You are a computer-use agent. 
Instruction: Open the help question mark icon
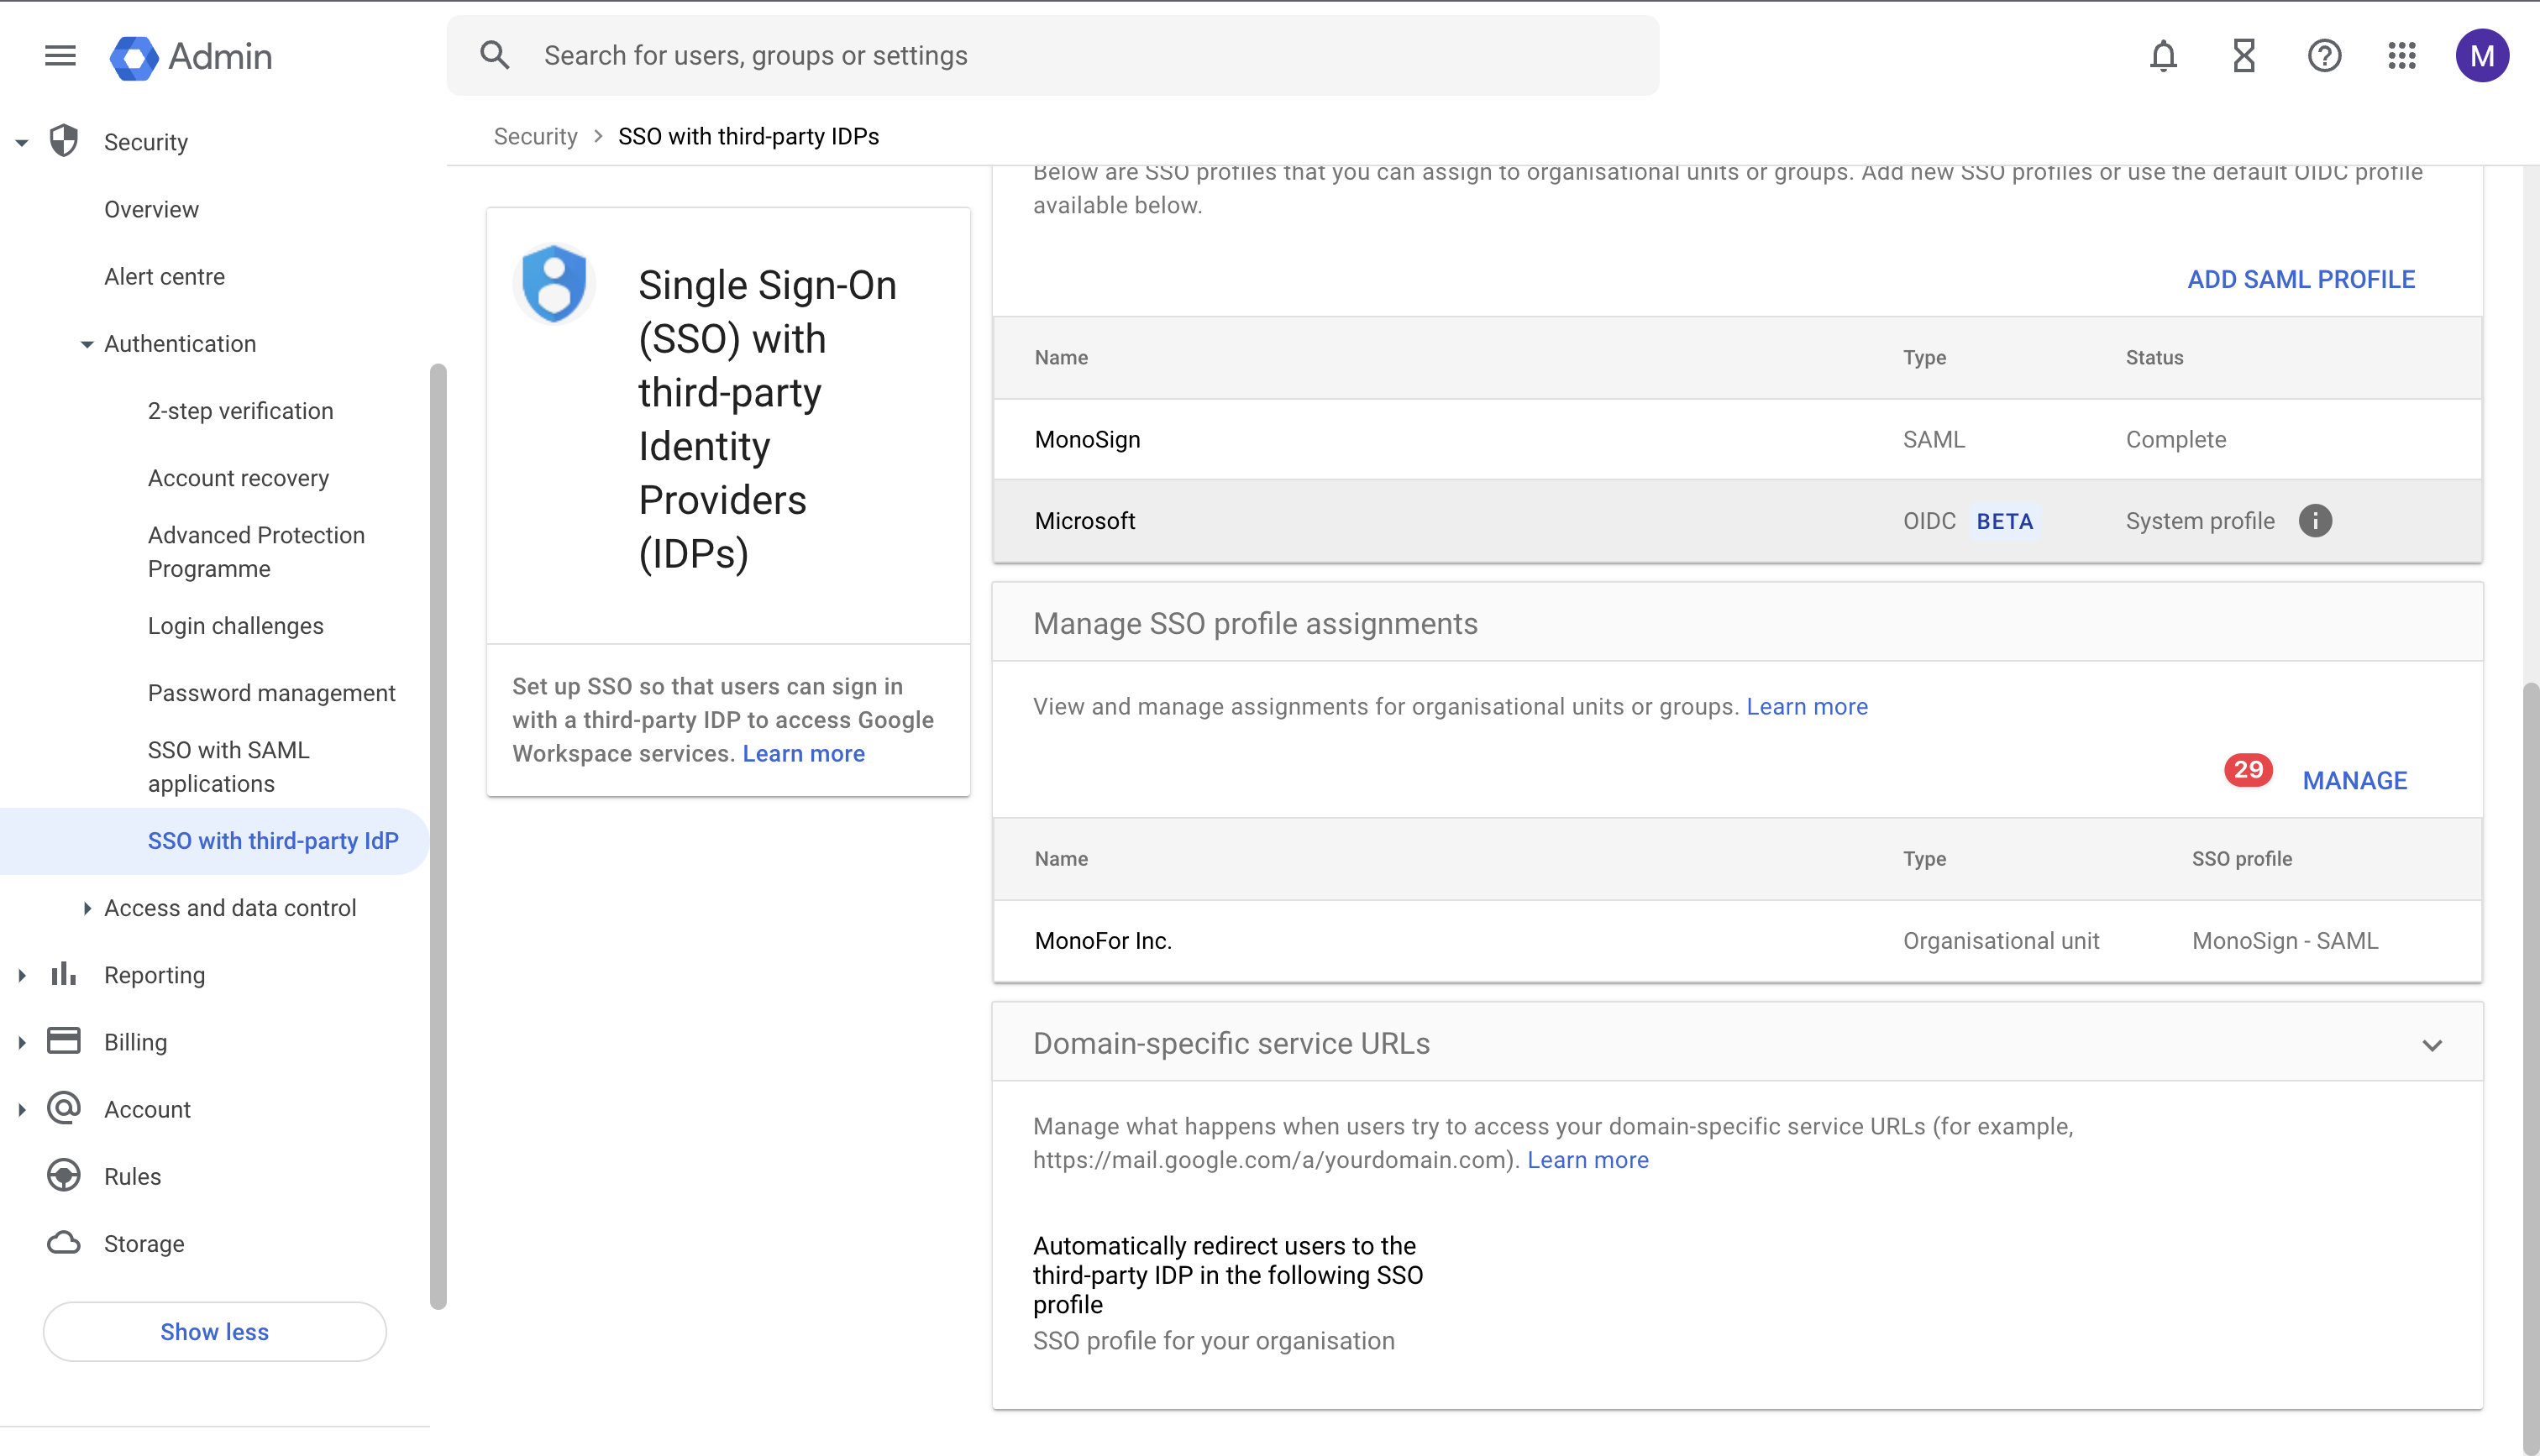click(2324, 56)
